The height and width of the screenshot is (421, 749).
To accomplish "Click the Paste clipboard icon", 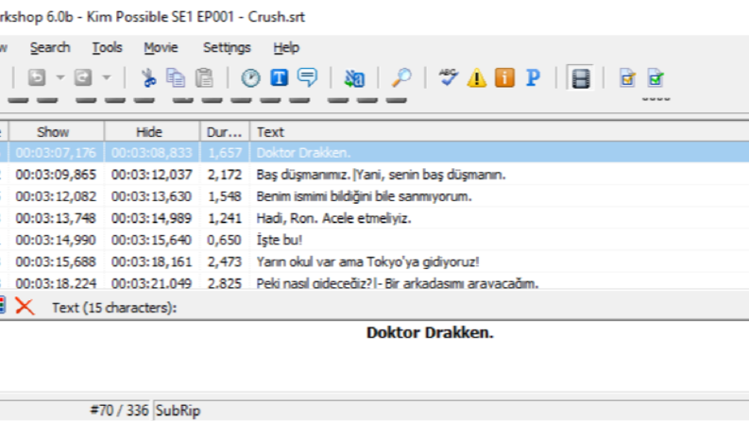I will tap(204, 77).
